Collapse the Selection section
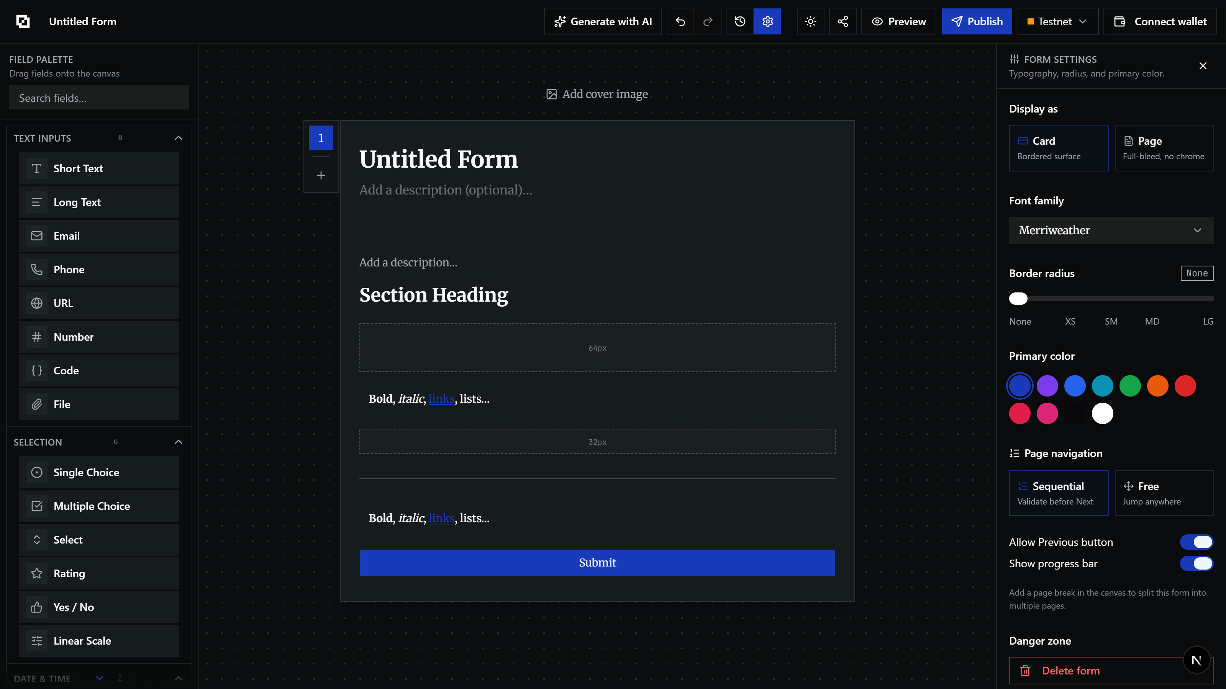Image resolution: width=1226 pixels, height=689 pixels. click(179, 442)
